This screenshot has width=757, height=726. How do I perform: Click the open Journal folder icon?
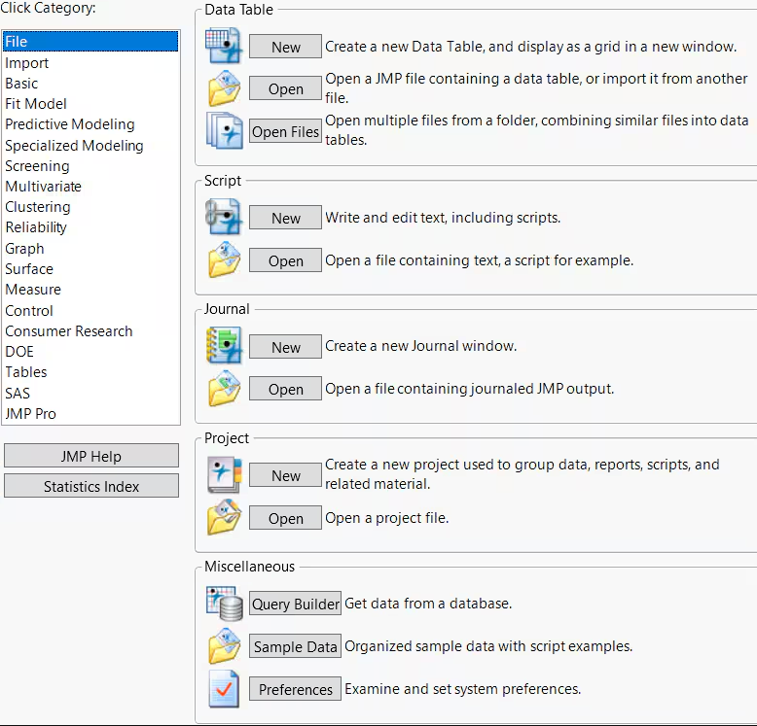(225, 388)
